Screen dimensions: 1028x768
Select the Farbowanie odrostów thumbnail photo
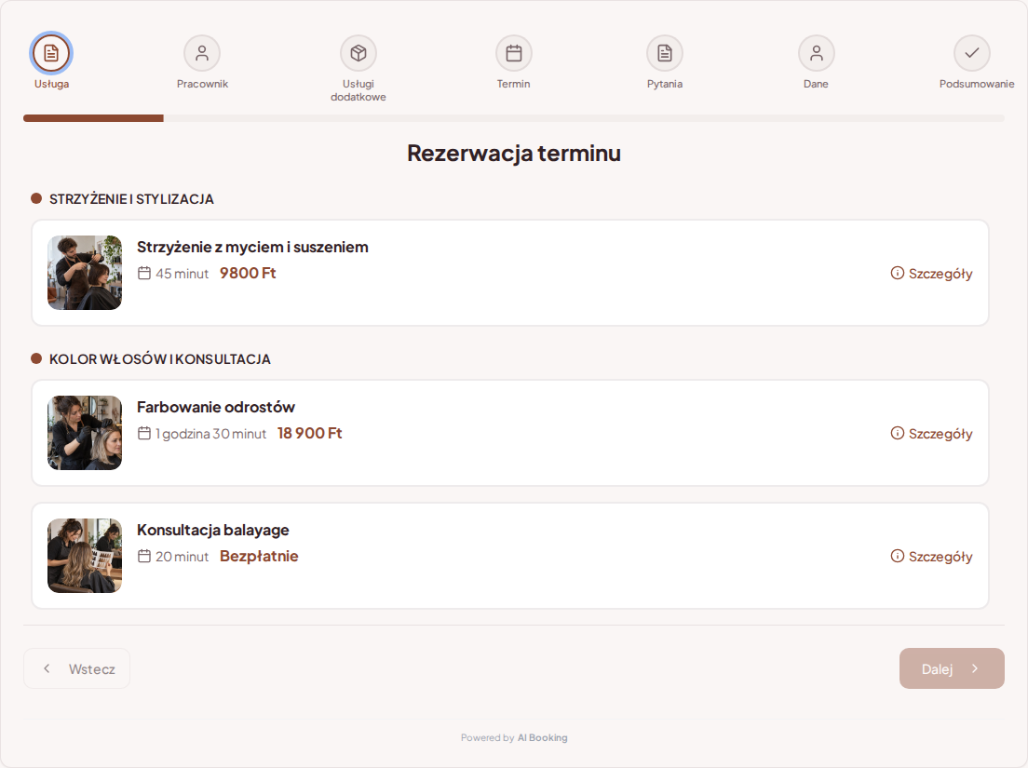pos(85,433)
